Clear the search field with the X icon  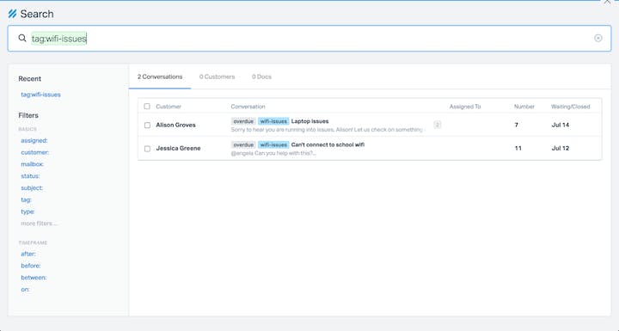click(x=598, y=38)
